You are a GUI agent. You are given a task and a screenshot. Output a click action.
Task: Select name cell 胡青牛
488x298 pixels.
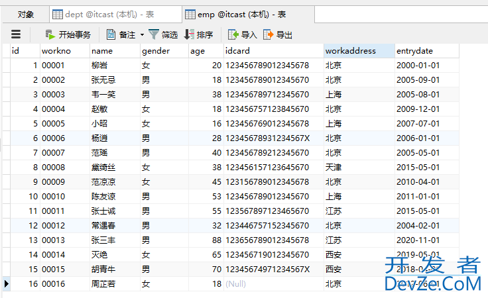click(115, 269)
